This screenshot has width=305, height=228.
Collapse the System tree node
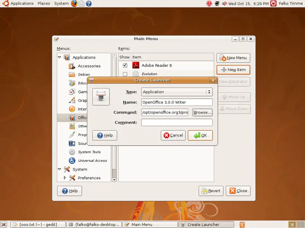(59, 169)
